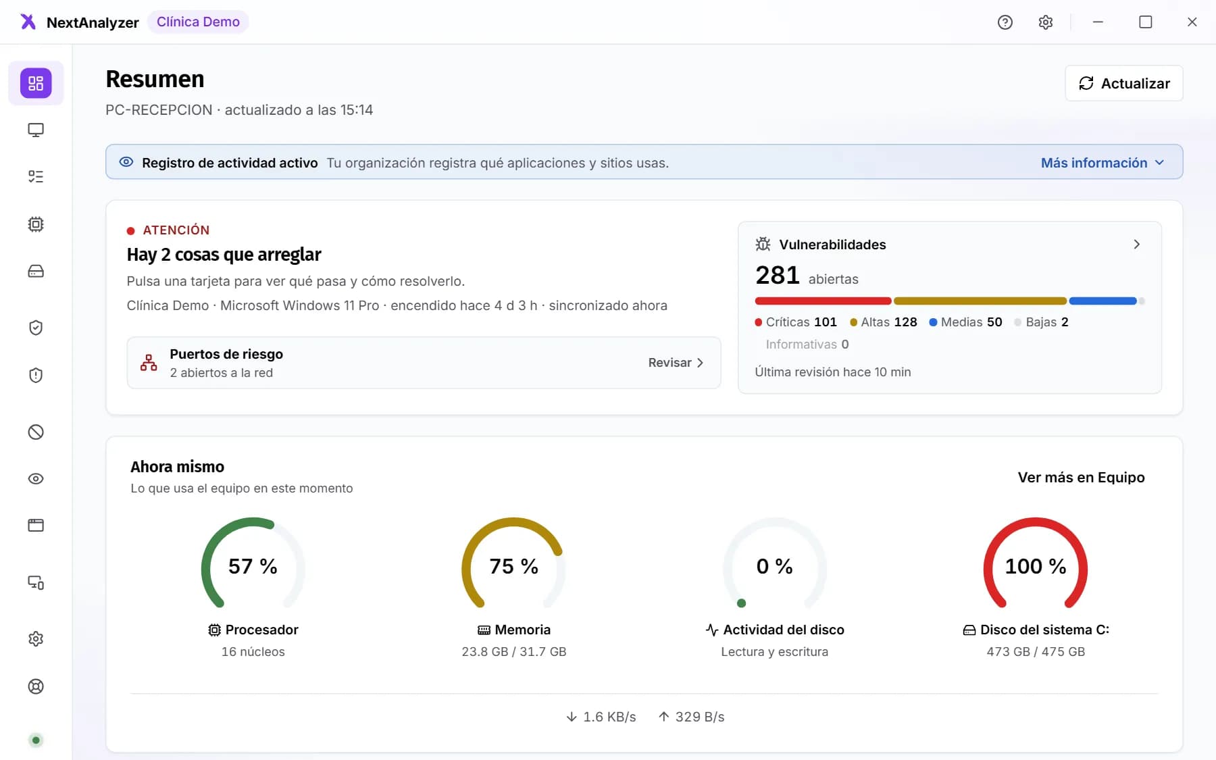Viewport: 1216px width, 760px height.
Task: Click the vulnerability severity color bar
Action: point(950,301)
